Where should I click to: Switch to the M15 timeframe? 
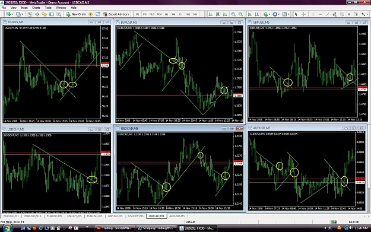[152, 14]
